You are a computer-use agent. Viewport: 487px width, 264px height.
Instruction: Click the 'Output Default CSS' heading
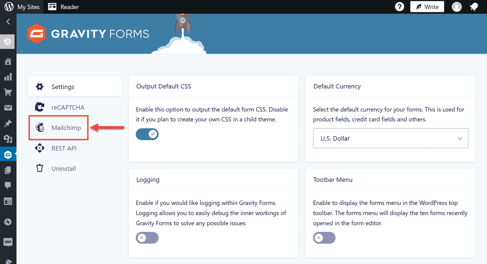point(164,86)
